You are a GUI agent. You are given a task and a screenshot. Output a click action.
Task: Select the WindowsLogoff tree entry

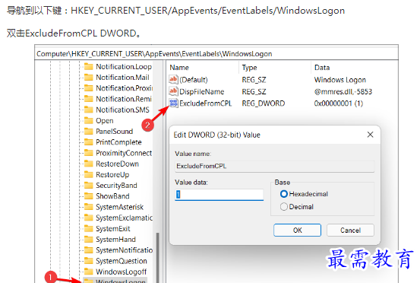coord(122,272)
